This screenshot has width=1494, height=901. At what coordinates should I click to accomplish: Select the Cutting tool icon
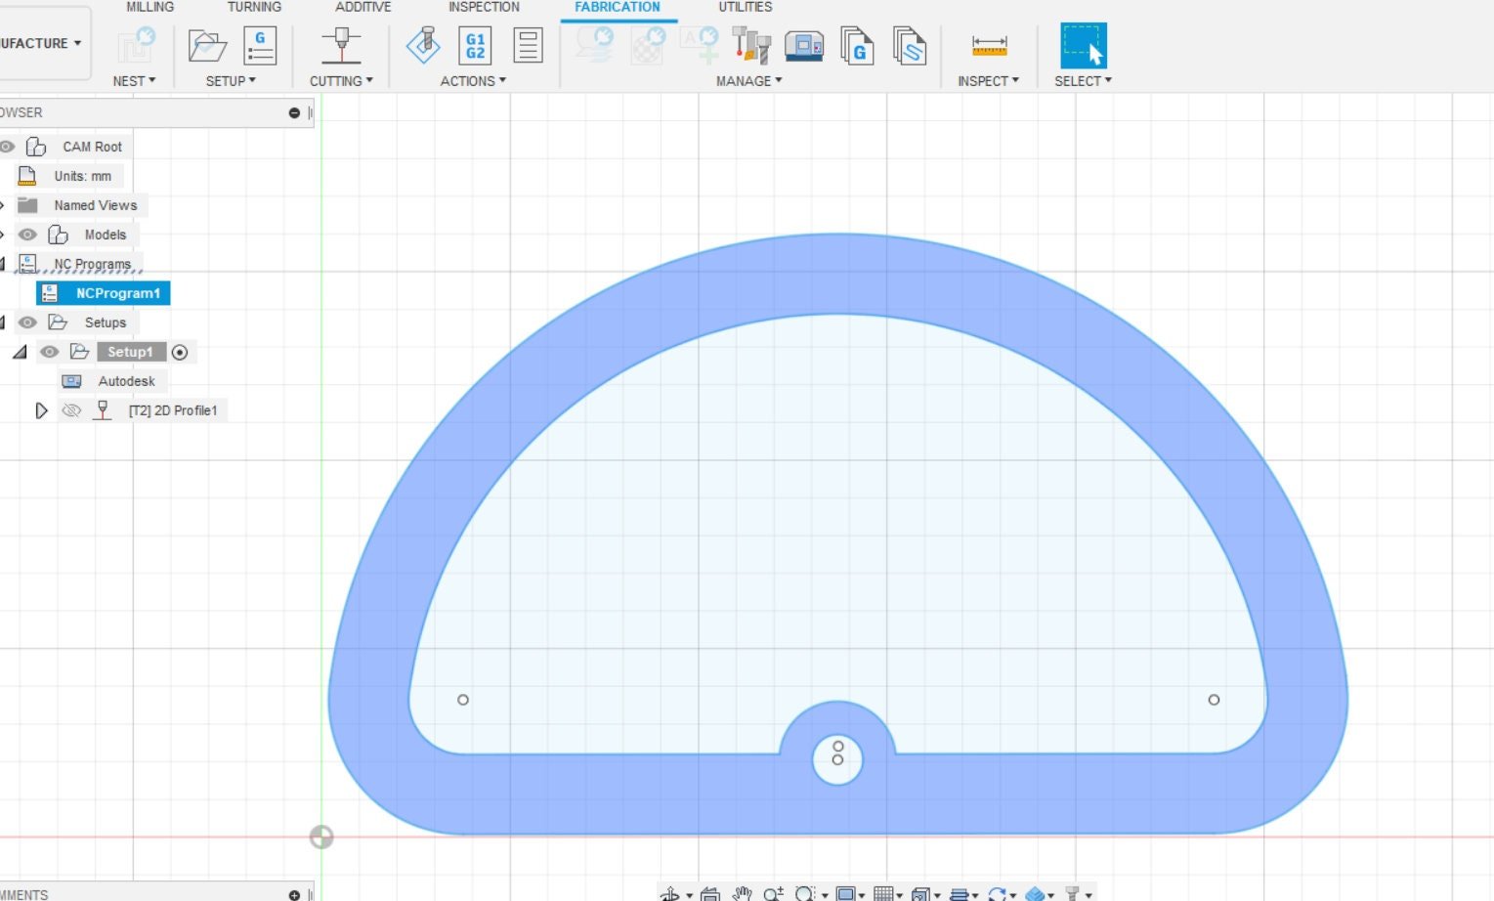(x=341, y=46)
